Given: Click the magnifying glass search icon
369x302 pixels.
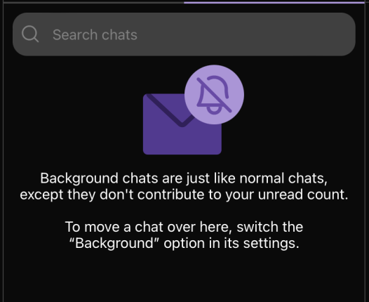Looking at the screenshot, I should click(30, 34).
